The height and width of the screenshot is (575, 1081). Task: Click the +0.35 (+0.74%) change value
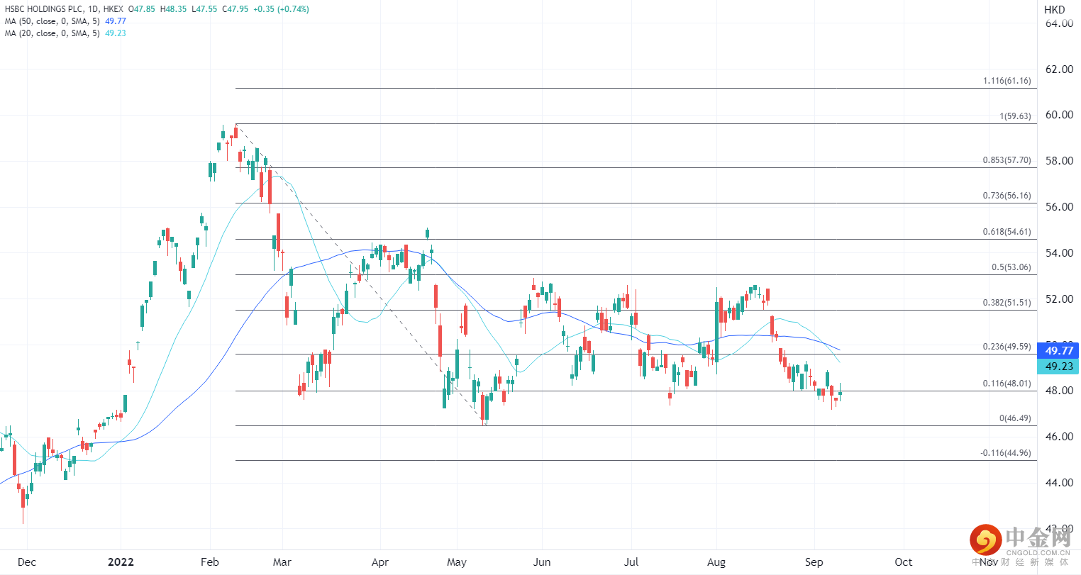pos(281,9)
